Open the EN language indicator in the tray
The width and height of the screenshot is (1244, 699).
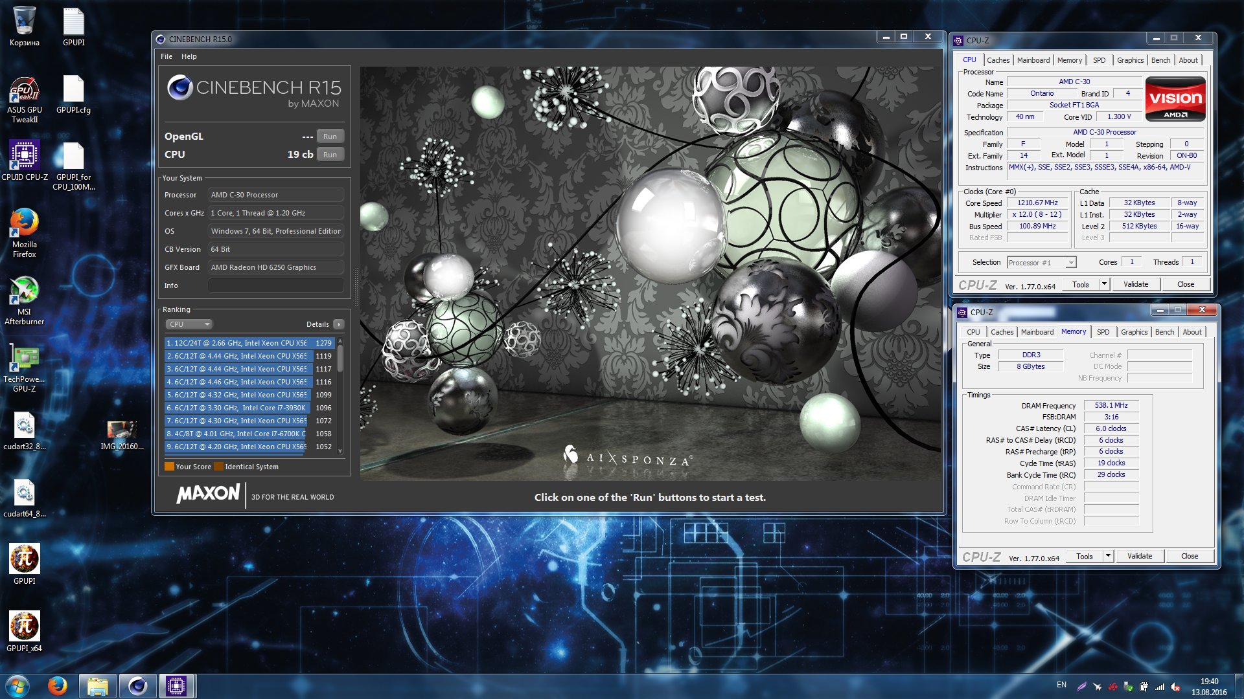(x=1061, y=685)
